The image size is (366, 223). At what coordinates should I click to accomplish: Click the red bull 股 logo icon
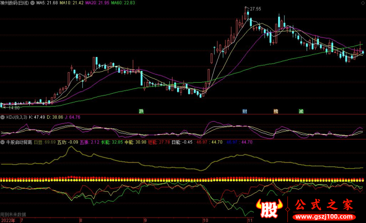[x=269, y=209]
